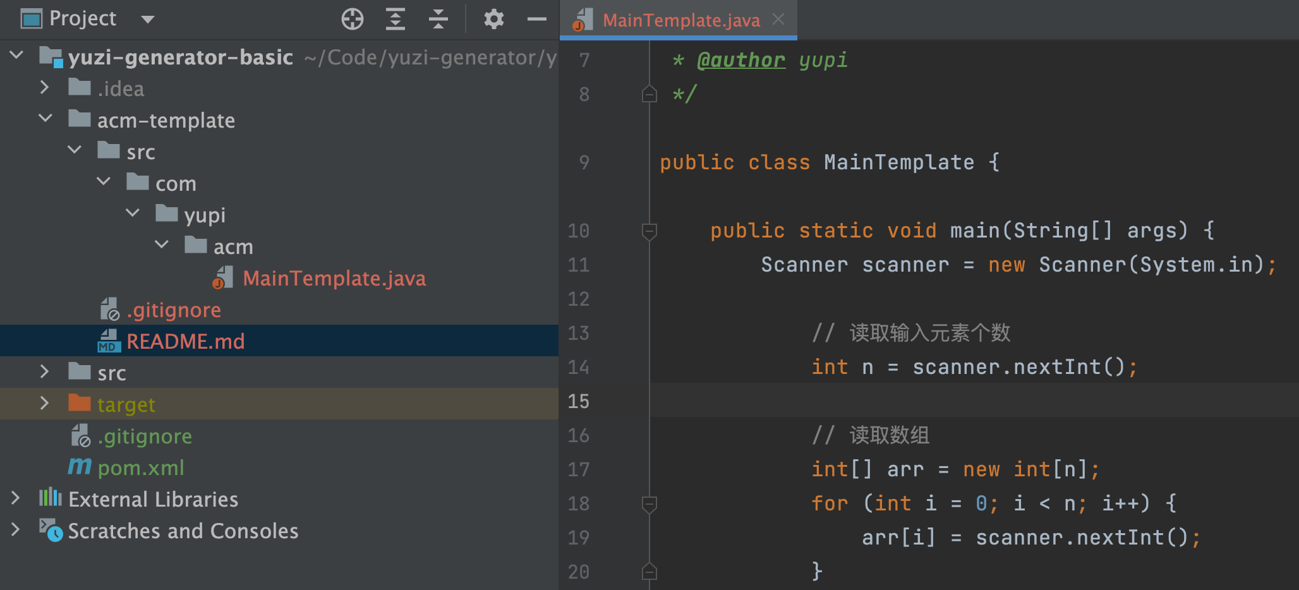Click 'arr[i]' on line 19
The width and height of the screenshot is (1299, 590).
pos(899,538)
